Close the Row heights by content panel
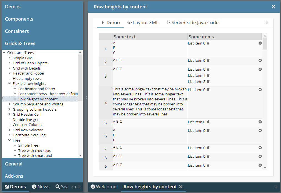Viewport: 281px width, 193px height. [274, 7]
